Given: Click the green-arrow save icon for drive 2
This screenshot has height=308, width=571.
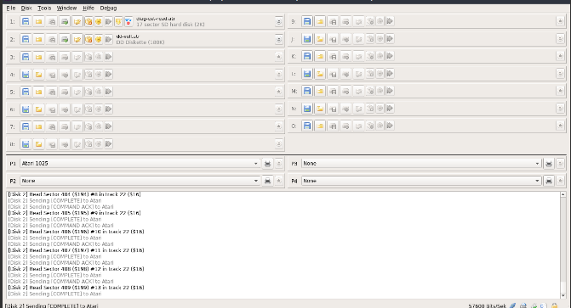Looking at the screenshot, I should pos(65,39).
